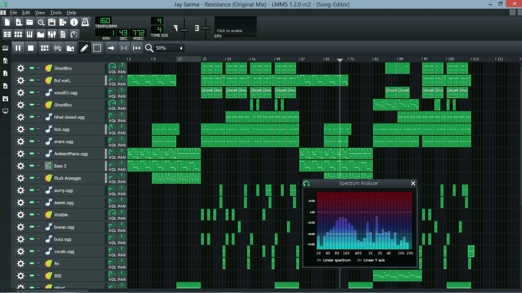522x293 pixels.
Task: Open the first GhostBoy instrument track
Action: (74, 68)
